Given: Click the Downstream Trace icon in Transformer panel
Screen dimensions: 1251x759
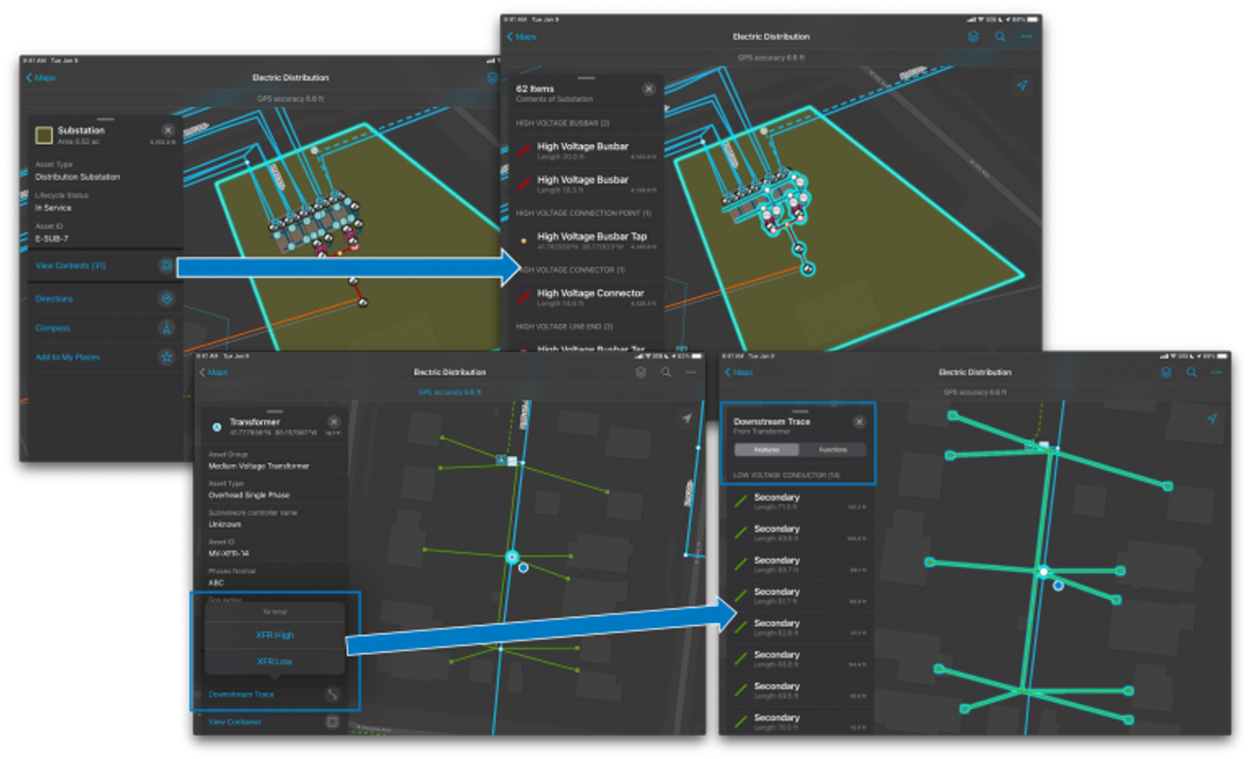Looking at the screenshot, I should coord(332,694).
